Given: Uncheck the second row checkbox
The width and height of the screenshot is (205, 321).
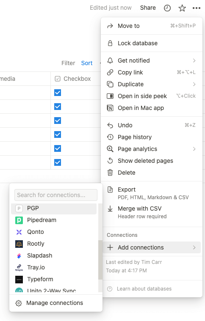Looking at the screenshot, I should point(58,107).
